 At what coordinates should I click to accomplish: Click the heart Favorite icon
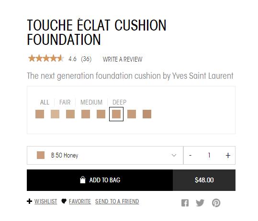coord(64,201)
